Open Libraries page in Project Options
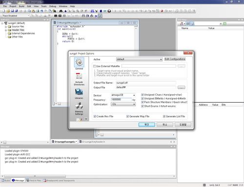This screenshot has width=244, height=187. tap(79, 93)
